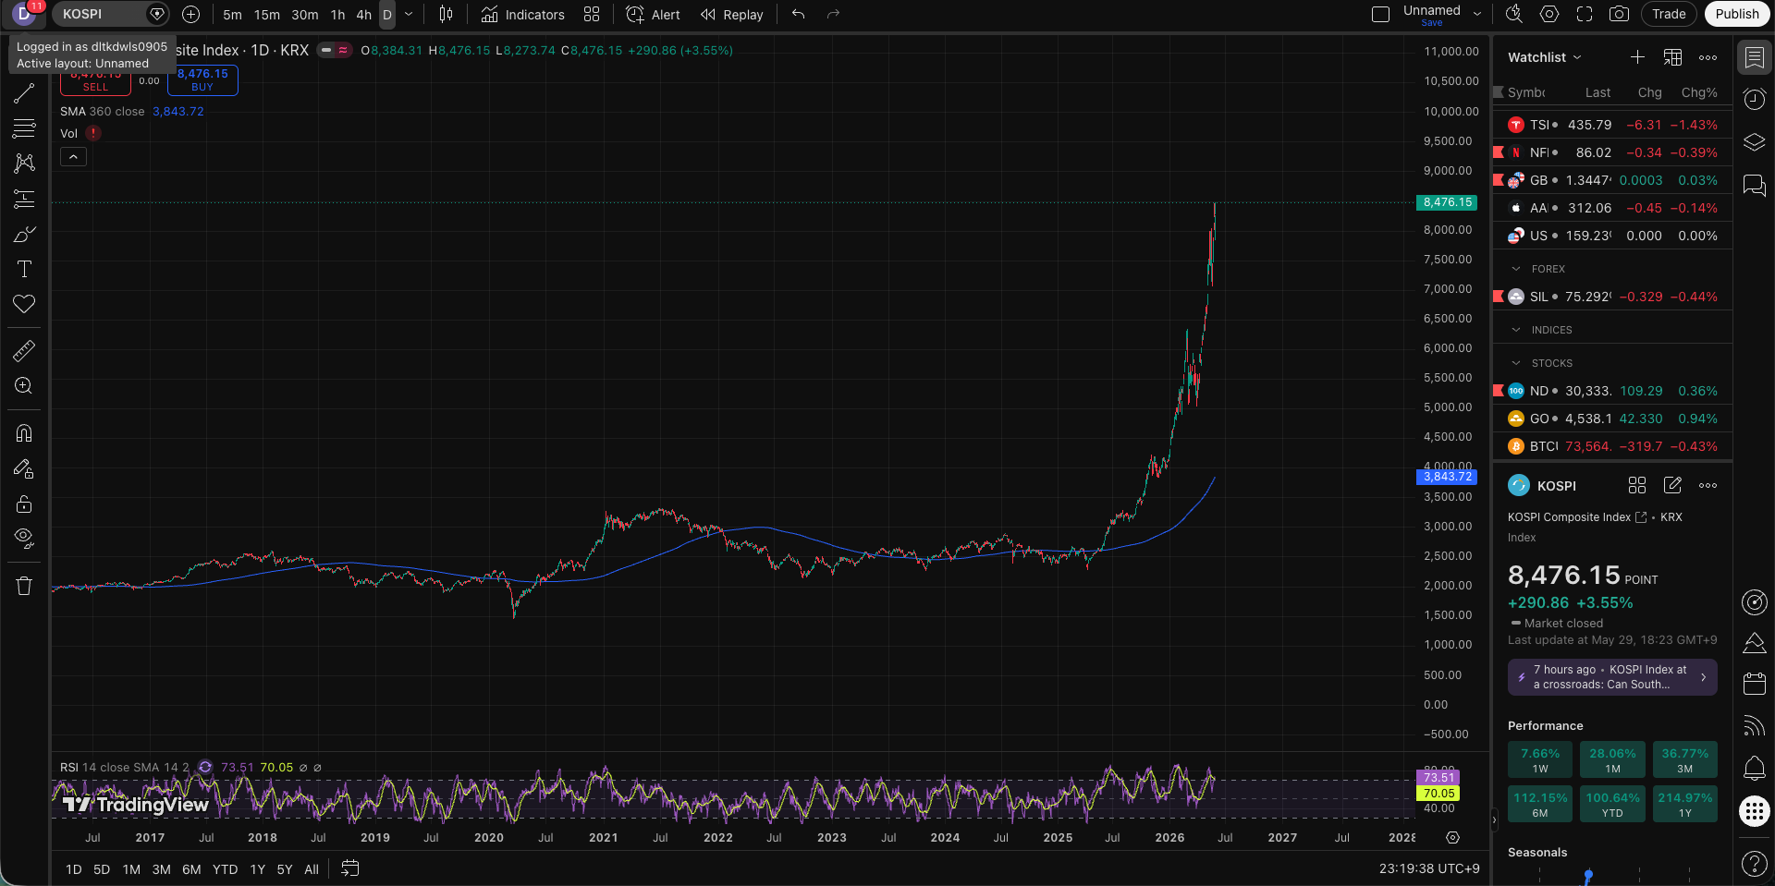Select the 5m timeframe
The width and height of the screenshot is (1775, 886).
(x=232, y=14)
